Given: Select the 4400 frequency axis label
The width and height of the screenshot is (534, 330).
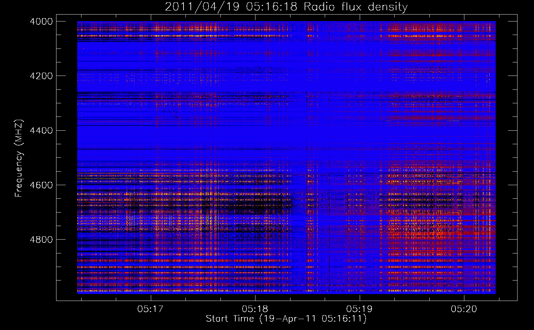Looking at the screenshot, I should click(x=41, y=131).
